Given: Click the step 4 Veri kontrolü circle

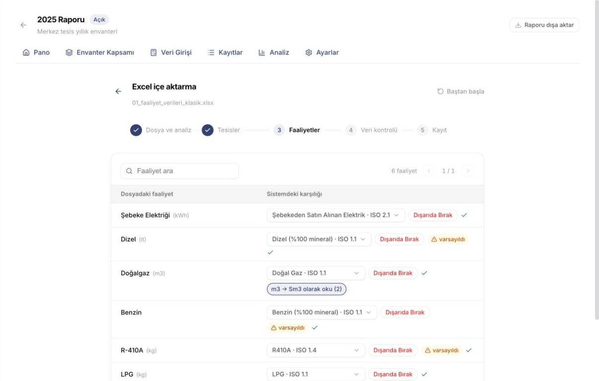Looking at the screenshot, I should click(x=351, y=130).
